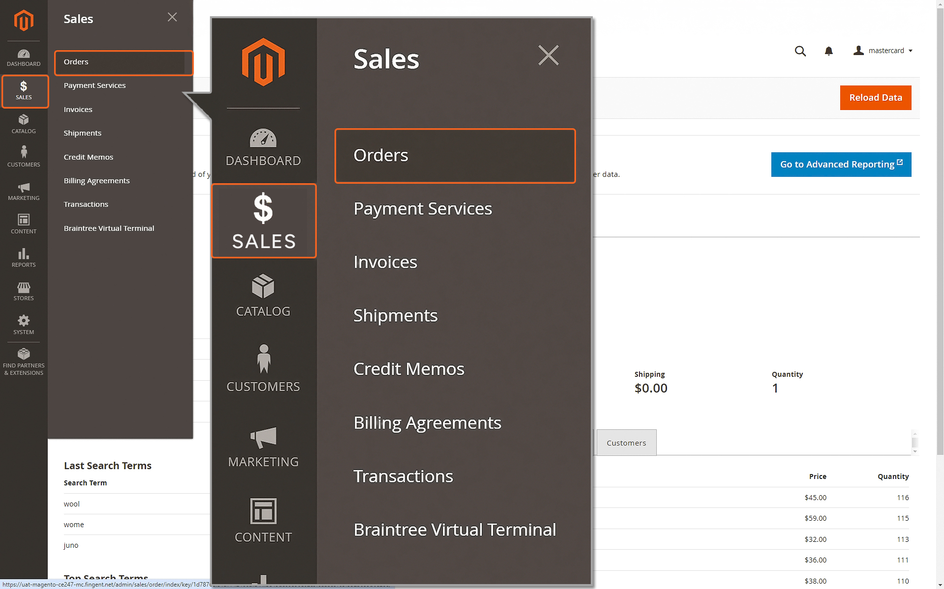
Task: Click the 'Search Term' column header
Action: 85,483
